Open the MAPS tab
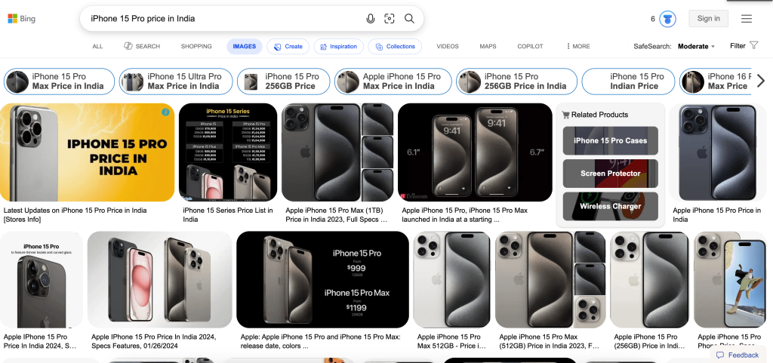The height and width of the screenshot is (363, 773). pos(488,46)
